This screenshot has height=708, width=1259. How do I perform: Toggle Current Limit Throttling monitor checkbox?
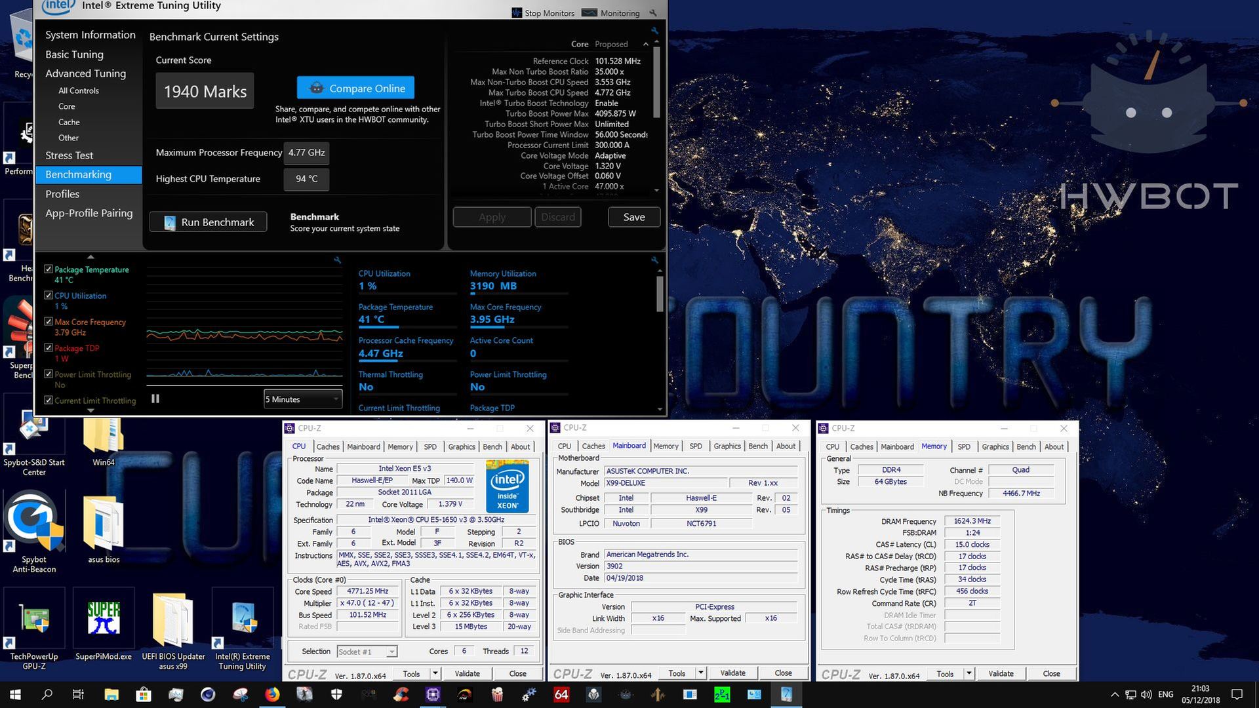point(48,401)
